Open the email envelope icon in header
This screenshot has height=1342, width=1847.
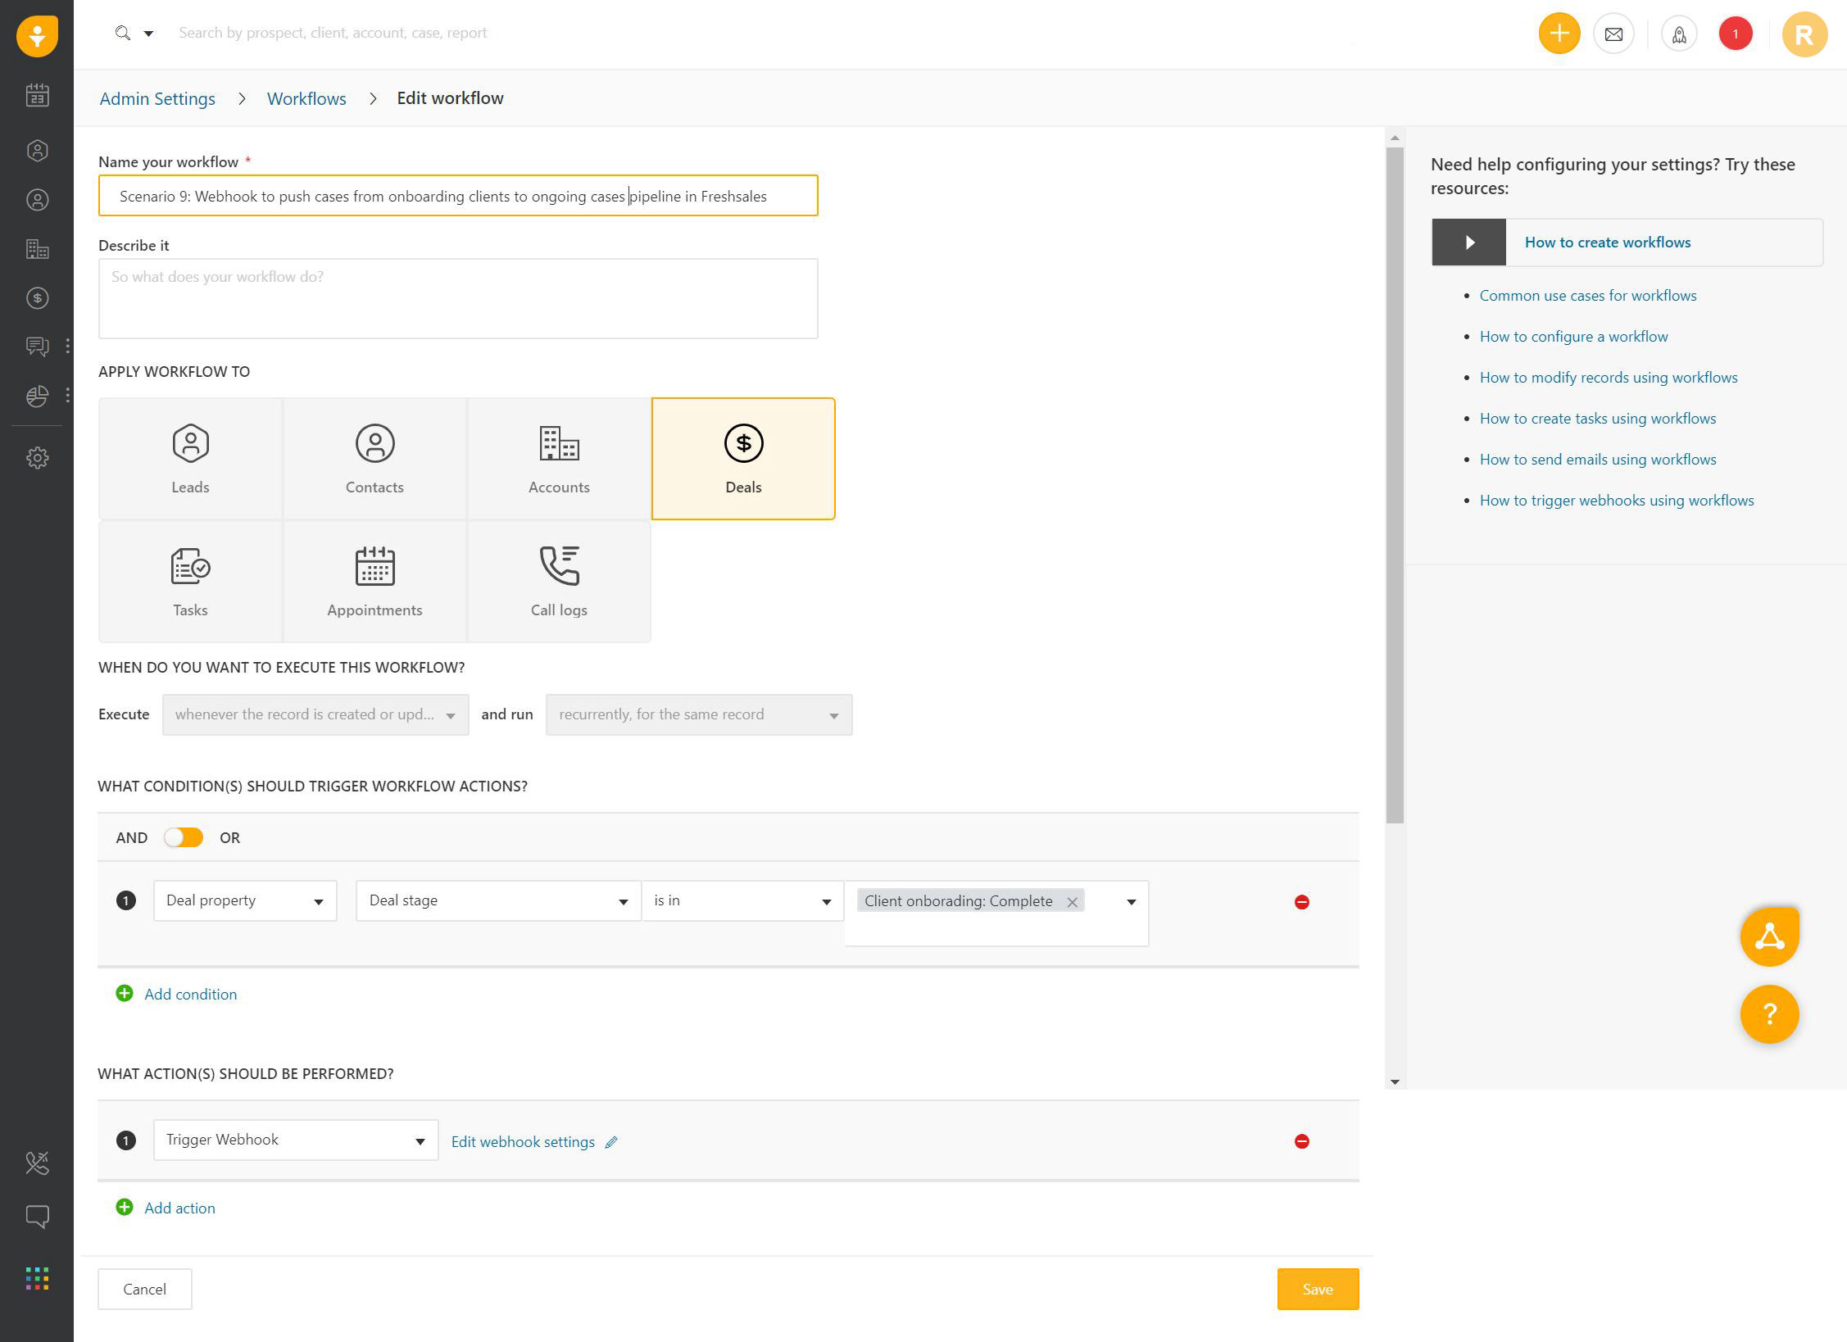(1613, 34)
